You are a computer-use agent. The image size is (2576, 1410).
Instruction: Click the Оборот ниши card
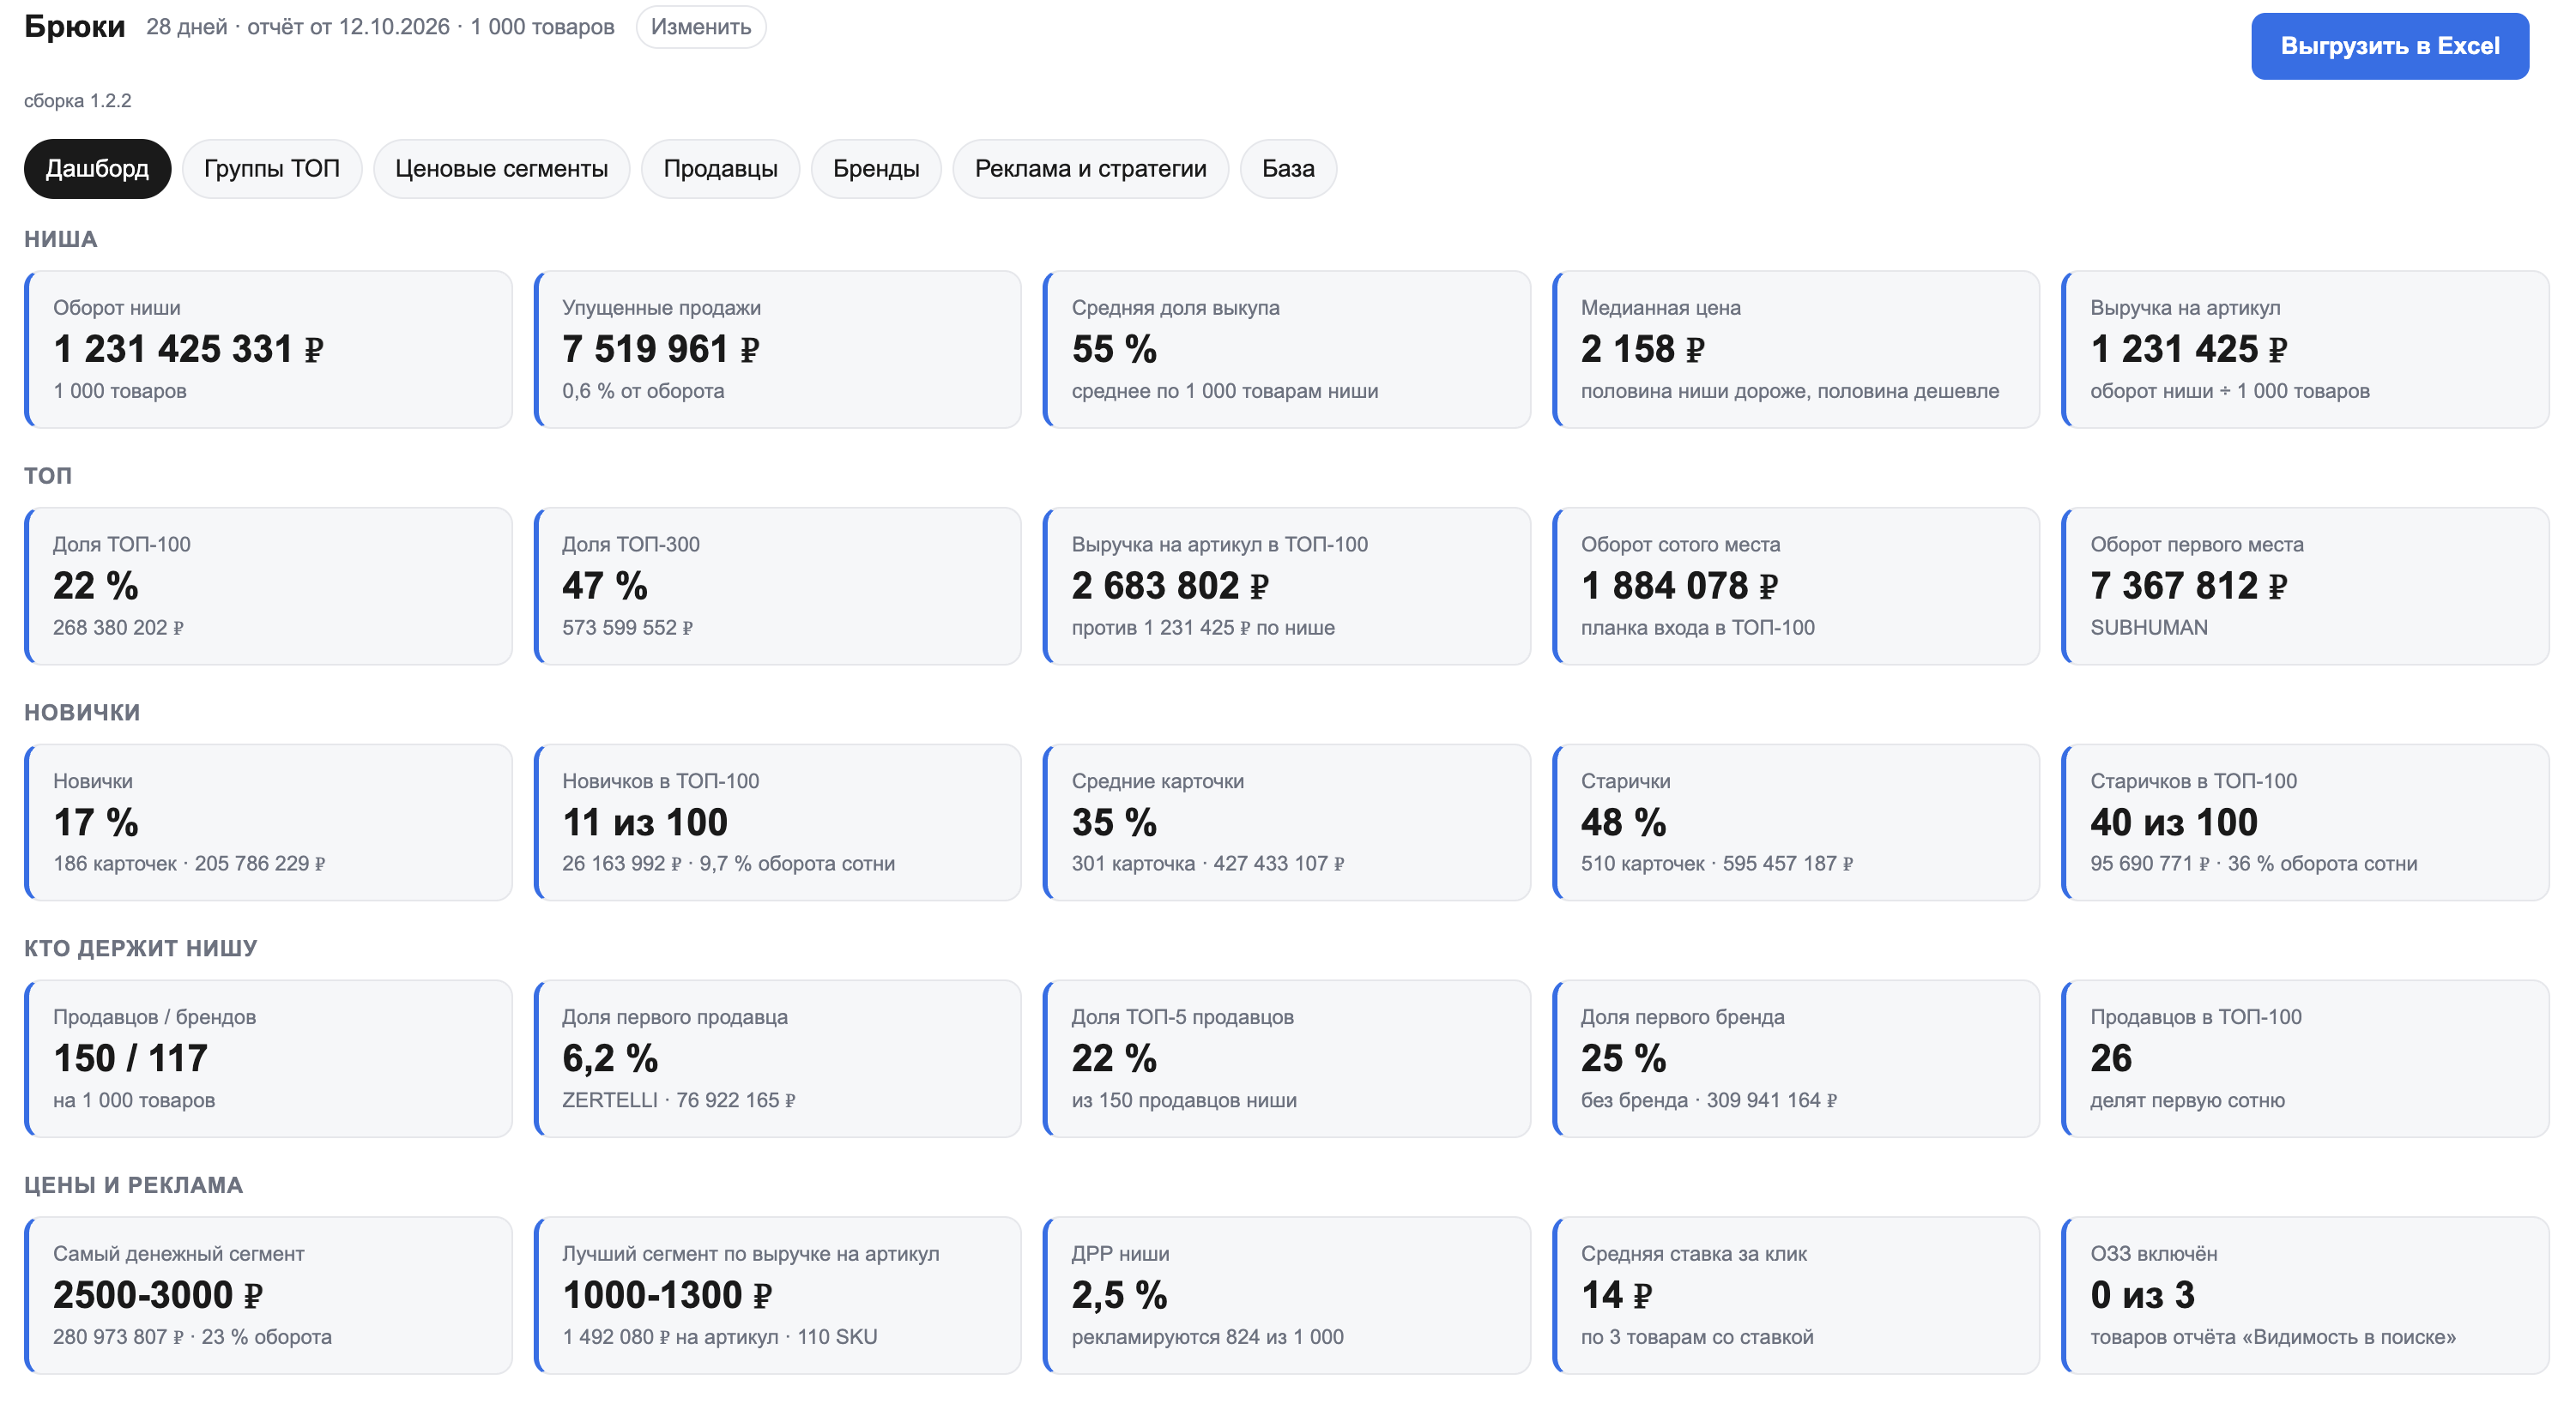(268, 350)
